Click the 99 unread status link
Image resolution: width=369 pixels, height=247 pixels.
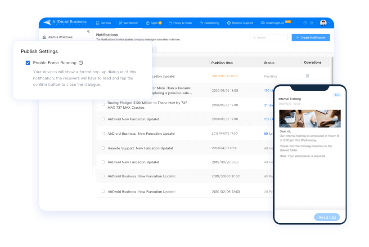[269, 133]
